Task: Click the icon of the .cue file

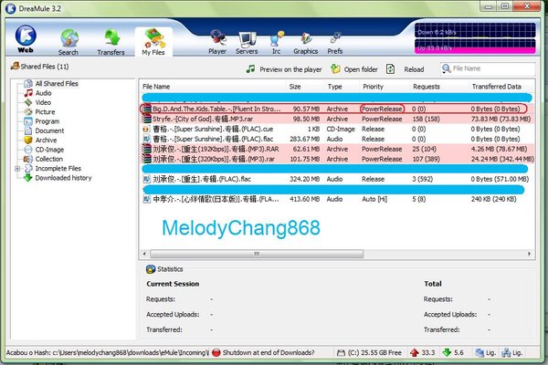Action: tap(146, 129)
